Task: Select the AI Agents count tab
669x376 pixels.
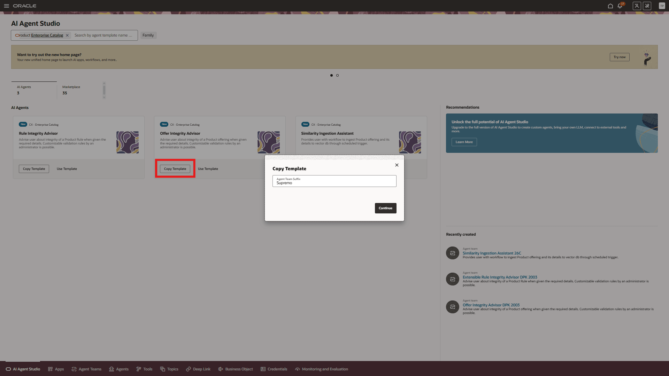Action: [34, 90]
